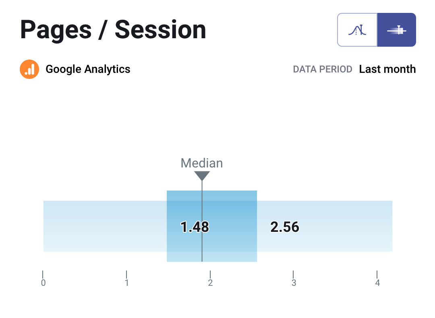Click the left light-blue range bar section
Image resolution: width=435 pixels, height=318 pixels.
click(105, 226)
